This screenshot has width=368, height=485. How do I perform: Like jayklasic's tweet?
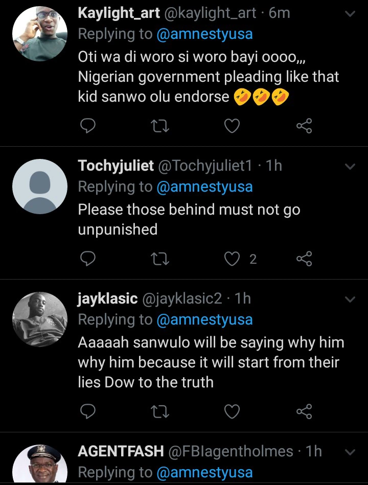233,410
